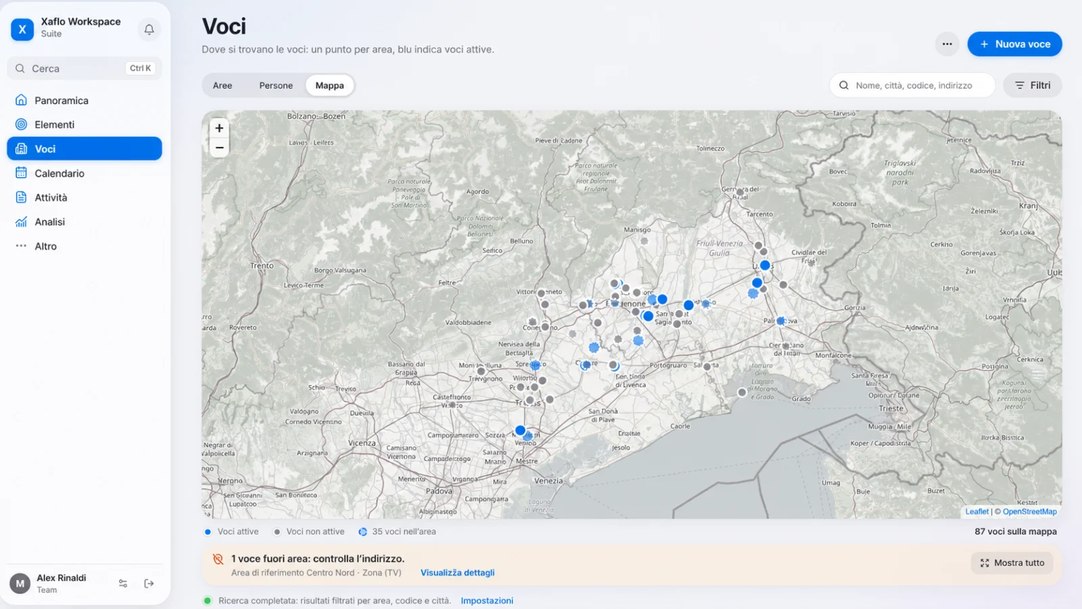Click the Altro ellipsis icon
This screenshot has height=609, width=1082.
(x=21, y=246)
